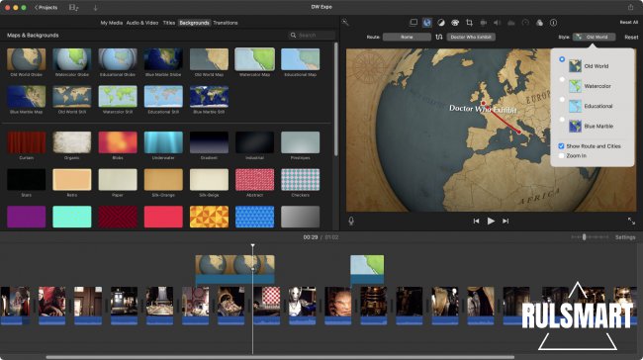The height and width of the screenshot is (360, 643).
Task: Switch to My Media tab
Action: click(x=112, y=23)
